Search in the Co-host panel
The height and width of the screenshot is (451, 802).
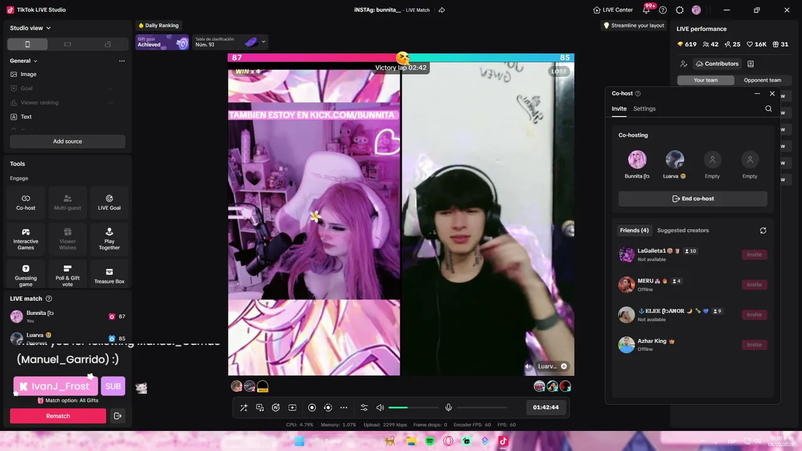(x=769, y=109)
